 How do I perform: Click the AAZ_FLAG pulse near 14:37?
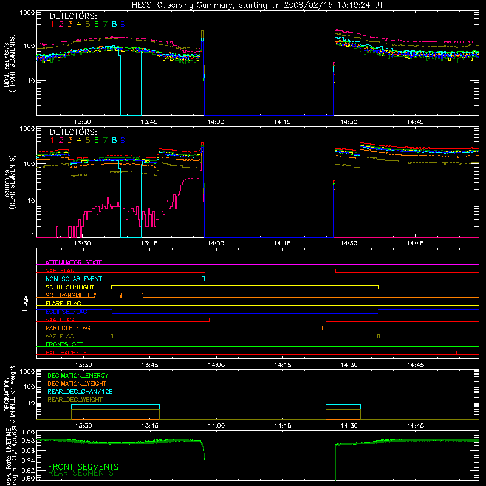(x=378, y=337)
